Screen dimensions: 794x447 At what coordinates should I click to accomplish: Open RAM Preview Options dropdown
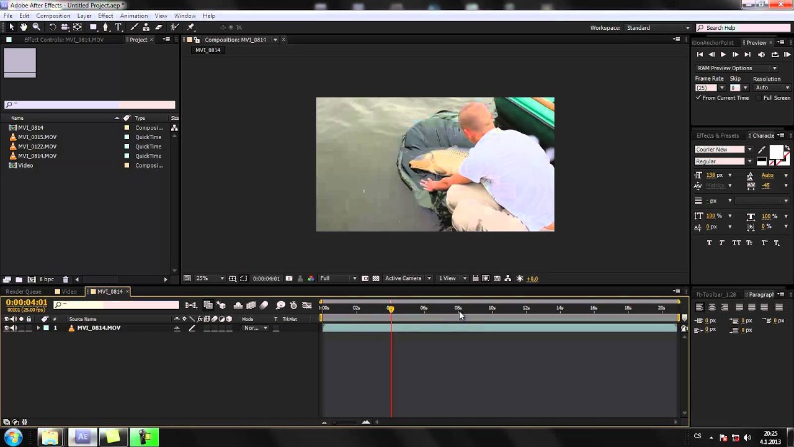[736, 68]
